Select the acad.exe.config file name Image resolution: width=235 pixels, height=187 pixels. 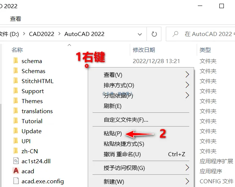tap(43, 181)
